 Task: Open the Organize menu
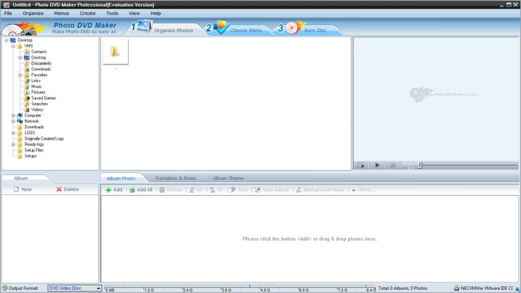33,13
